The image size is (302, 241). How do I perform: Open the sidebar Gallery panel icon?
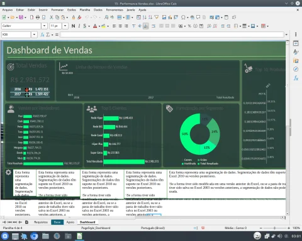click(x=296, y=61)
